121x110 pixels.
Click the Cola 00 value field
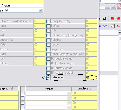(x=91, y=31)
